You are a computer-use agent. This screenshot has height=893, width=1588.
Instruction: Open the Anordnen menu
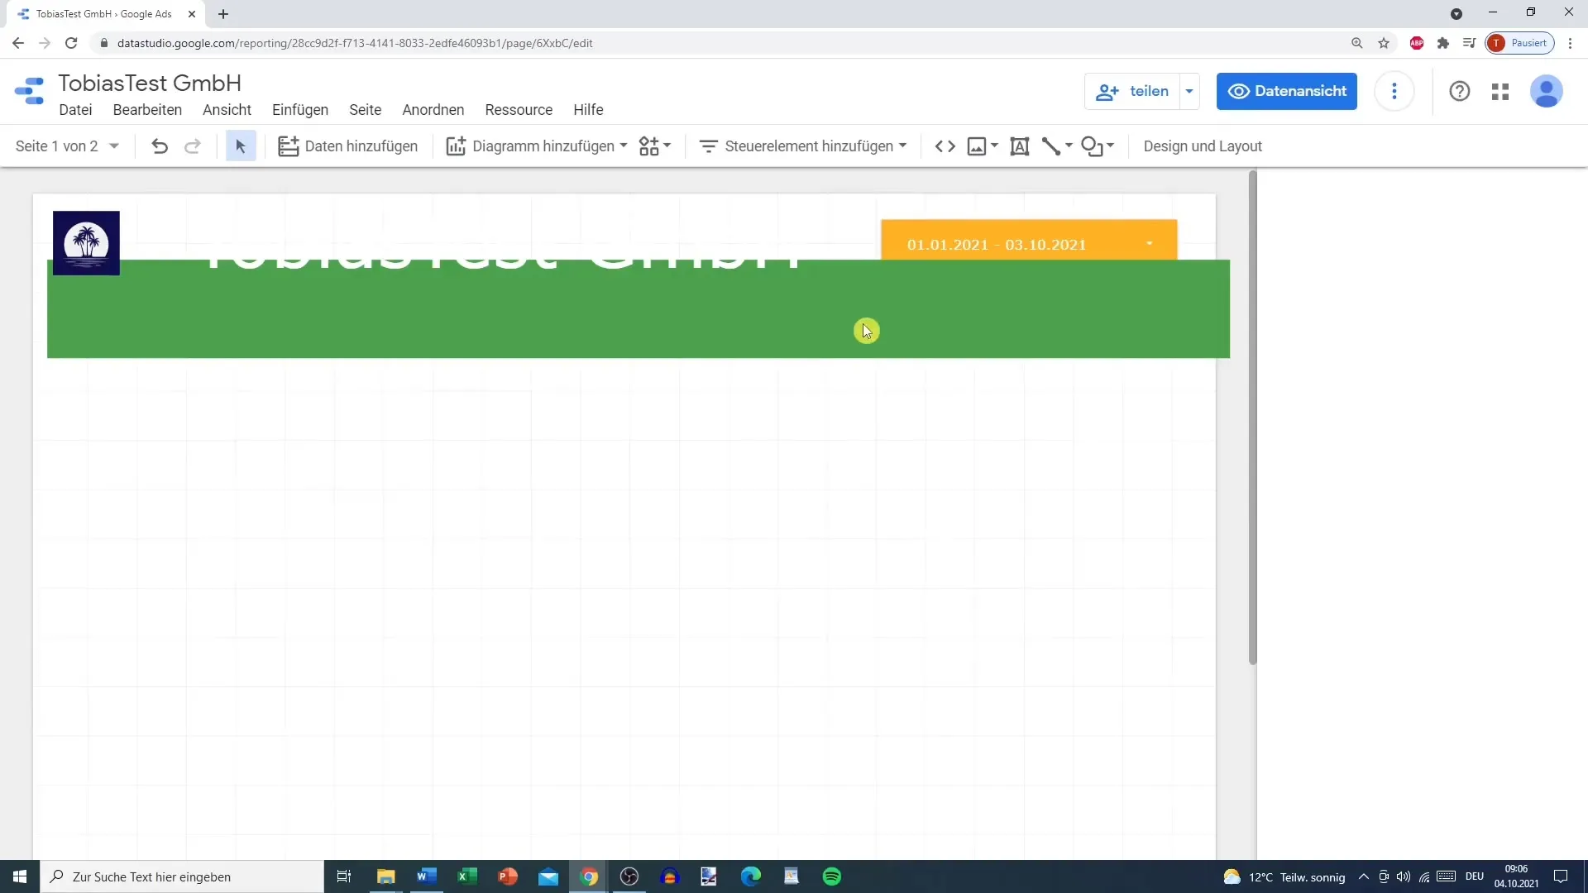point(433,110)
